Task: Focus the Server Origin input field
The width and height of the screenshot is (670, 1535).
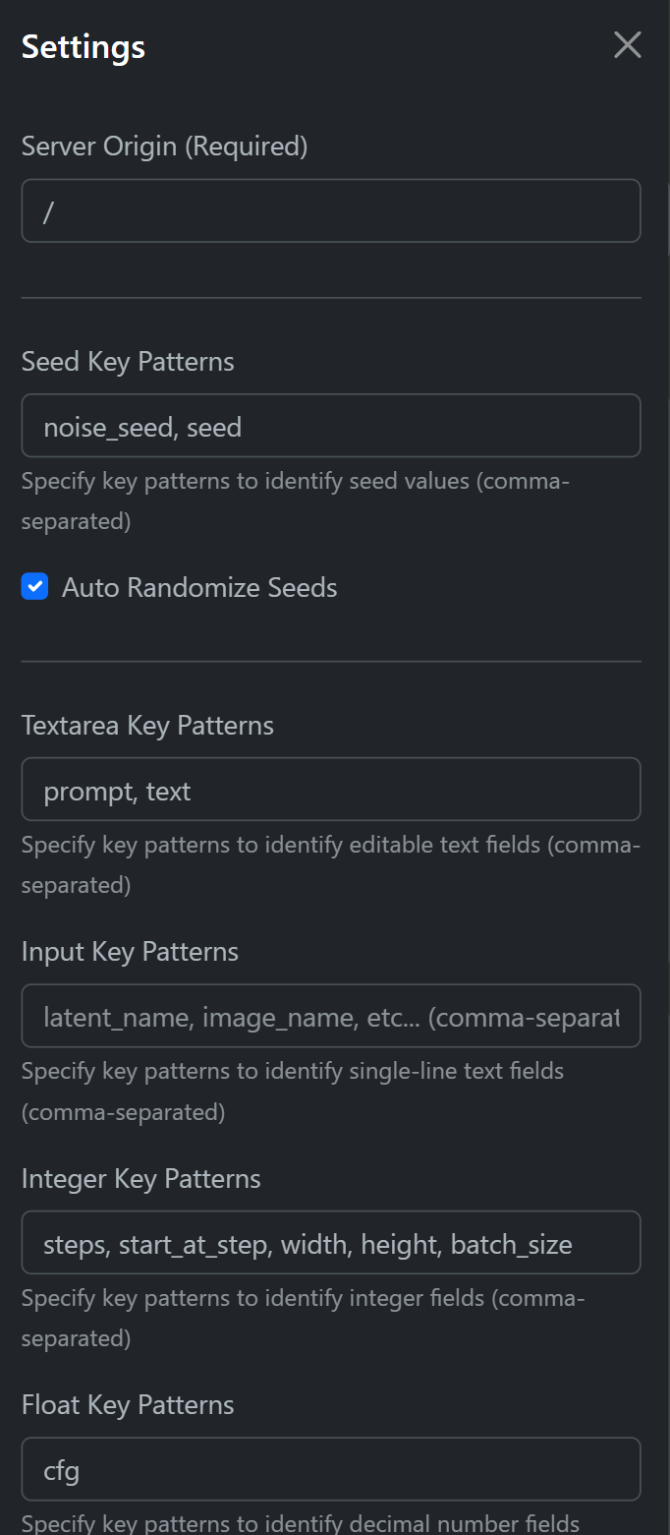Action: (x=331, y=210)
